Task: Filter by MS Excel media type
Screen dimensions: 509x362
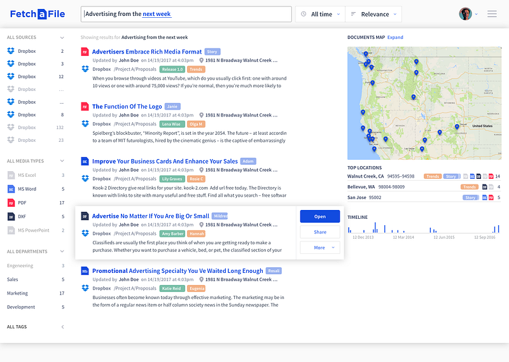Action: 36,175
